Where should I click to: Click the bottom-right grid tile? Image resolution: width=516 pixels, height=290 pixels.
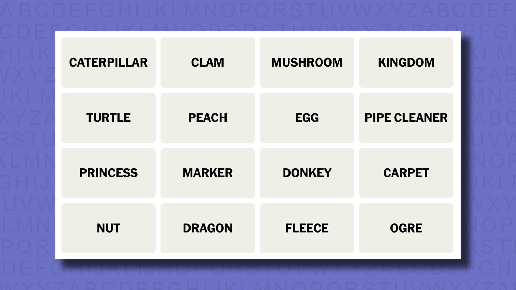[406, 228]
